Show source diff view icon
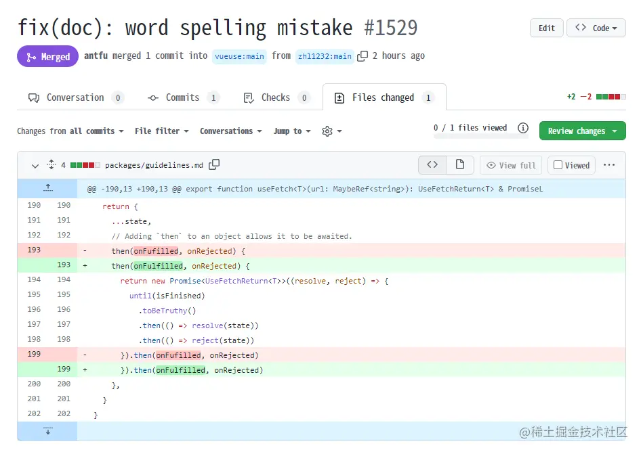 tap(432, 165)
